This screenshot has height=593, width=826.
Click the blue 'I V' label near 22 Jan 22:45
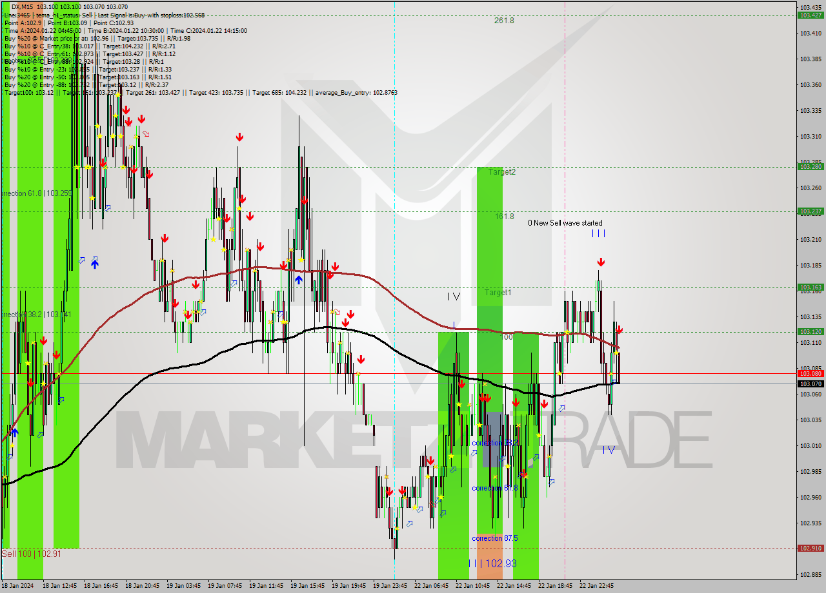[x=609, y=450]
